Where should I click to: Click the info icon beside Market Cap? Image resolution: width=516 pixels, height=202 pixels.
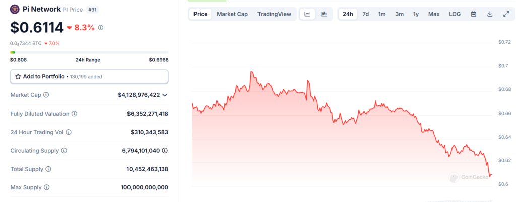46,95
